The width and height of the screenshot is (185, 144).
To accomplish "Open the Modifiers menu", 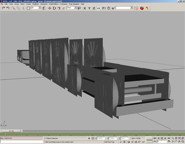I will tap(36, 4).
